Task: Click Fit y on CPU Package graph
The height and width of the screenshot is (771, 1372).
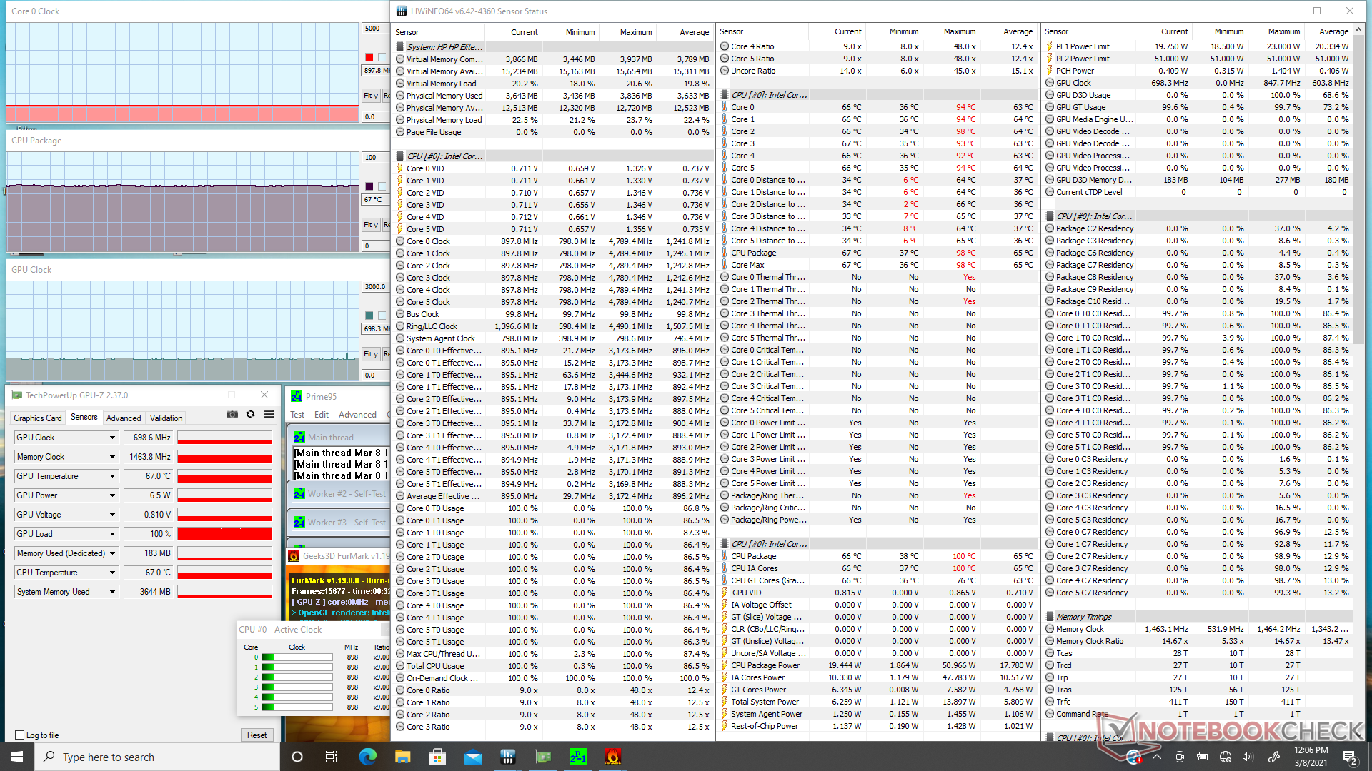Action: coord(370,225)
